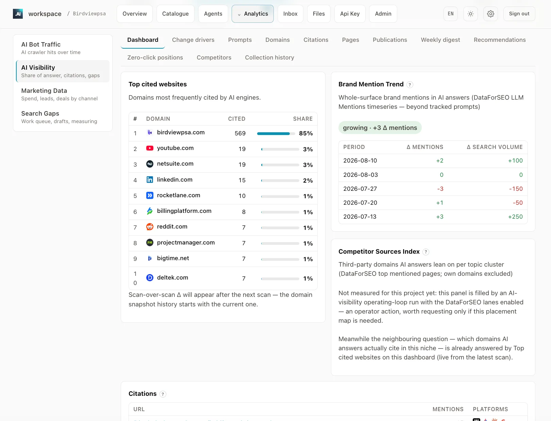
Task: Click the Reddit favicon icon
Action: click(x=150, y=226)
